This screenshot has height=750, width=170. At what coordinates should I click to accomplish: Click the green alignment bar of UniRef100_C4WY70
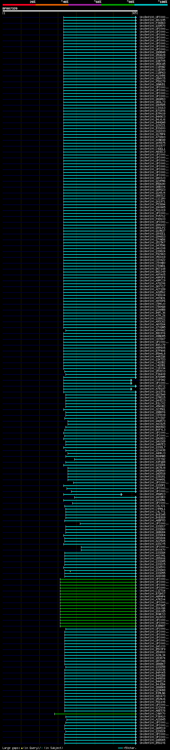[95, 714]
